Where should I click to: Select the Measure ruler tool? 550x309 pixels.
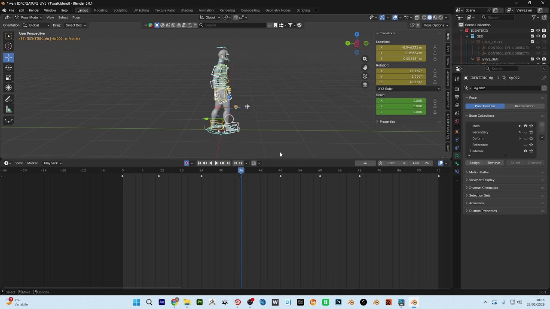pyautogui.click(x=9, y=110)
